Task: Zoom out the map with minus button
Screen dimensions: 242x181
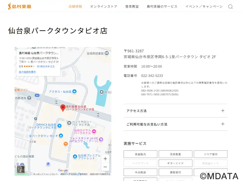Action: pyautogui.click(x=105, y=167)
